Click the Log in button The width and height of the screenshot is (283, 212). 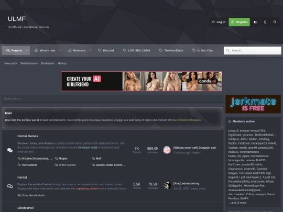pyautogui.click(x=219, y=22)
